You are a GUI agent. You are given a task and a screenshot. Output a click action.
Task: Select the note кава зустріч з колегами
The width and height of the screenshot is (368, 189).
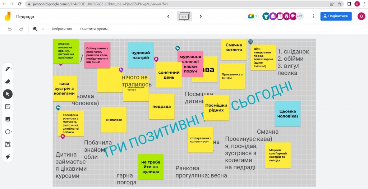point(65,88)
